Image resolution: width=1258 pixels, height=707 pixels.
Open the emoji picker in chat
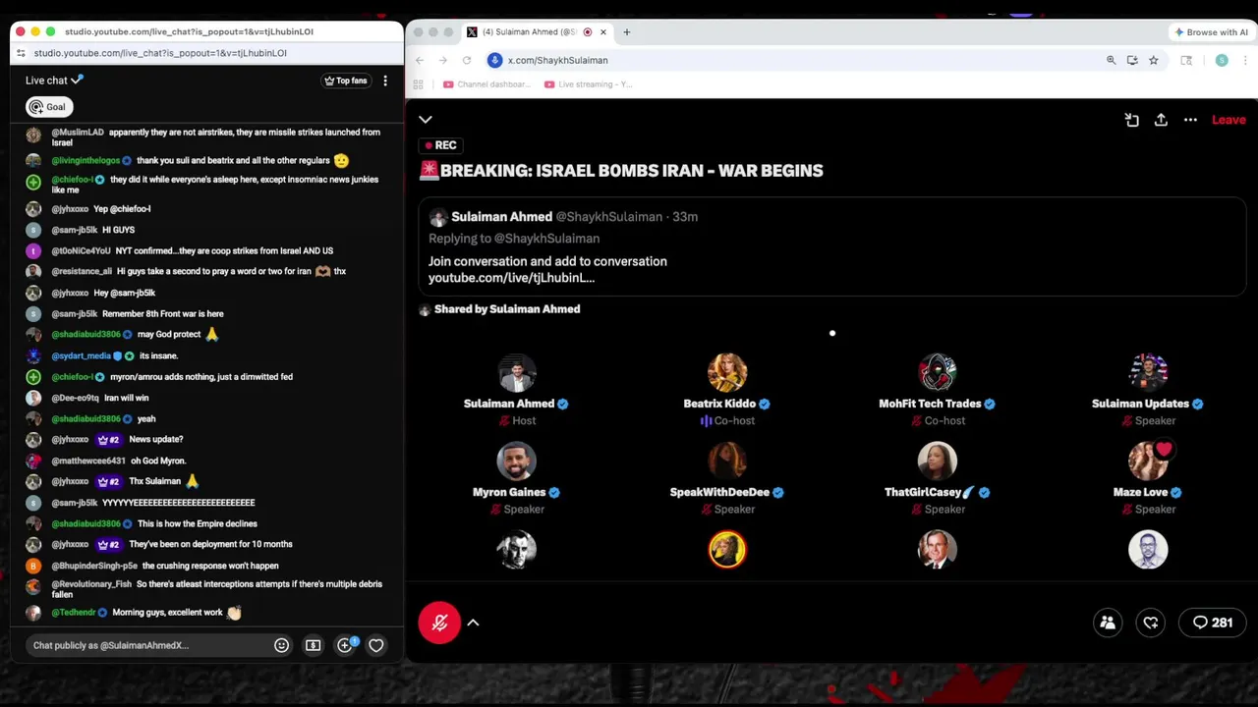point(281,645)
